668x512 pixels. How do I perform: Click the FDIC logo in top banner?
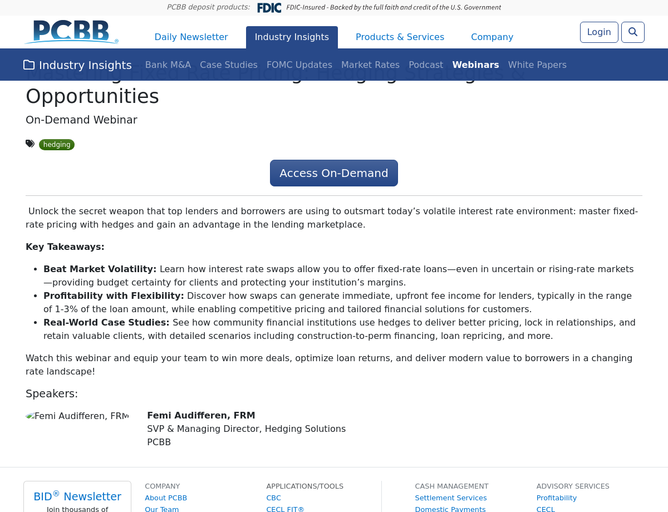point(269,8)
